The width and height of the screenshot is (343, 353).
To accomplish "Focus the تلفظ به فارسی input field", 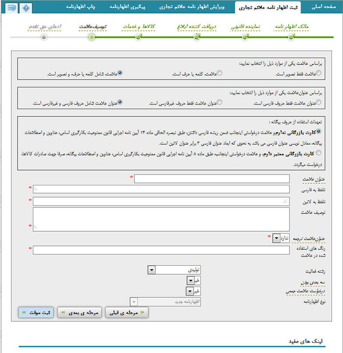I will coord(161,189).
